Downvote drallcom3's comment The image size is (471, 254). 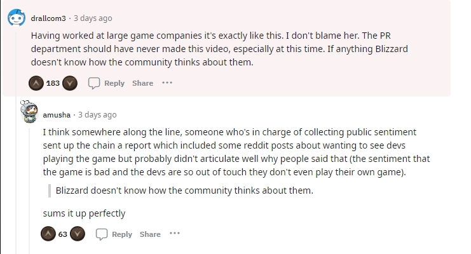click(70, 83)
